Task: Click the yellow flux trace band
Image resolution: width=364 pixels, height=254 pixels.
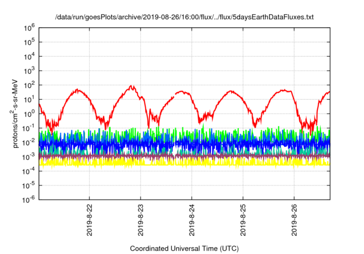Action: [184, 162]
